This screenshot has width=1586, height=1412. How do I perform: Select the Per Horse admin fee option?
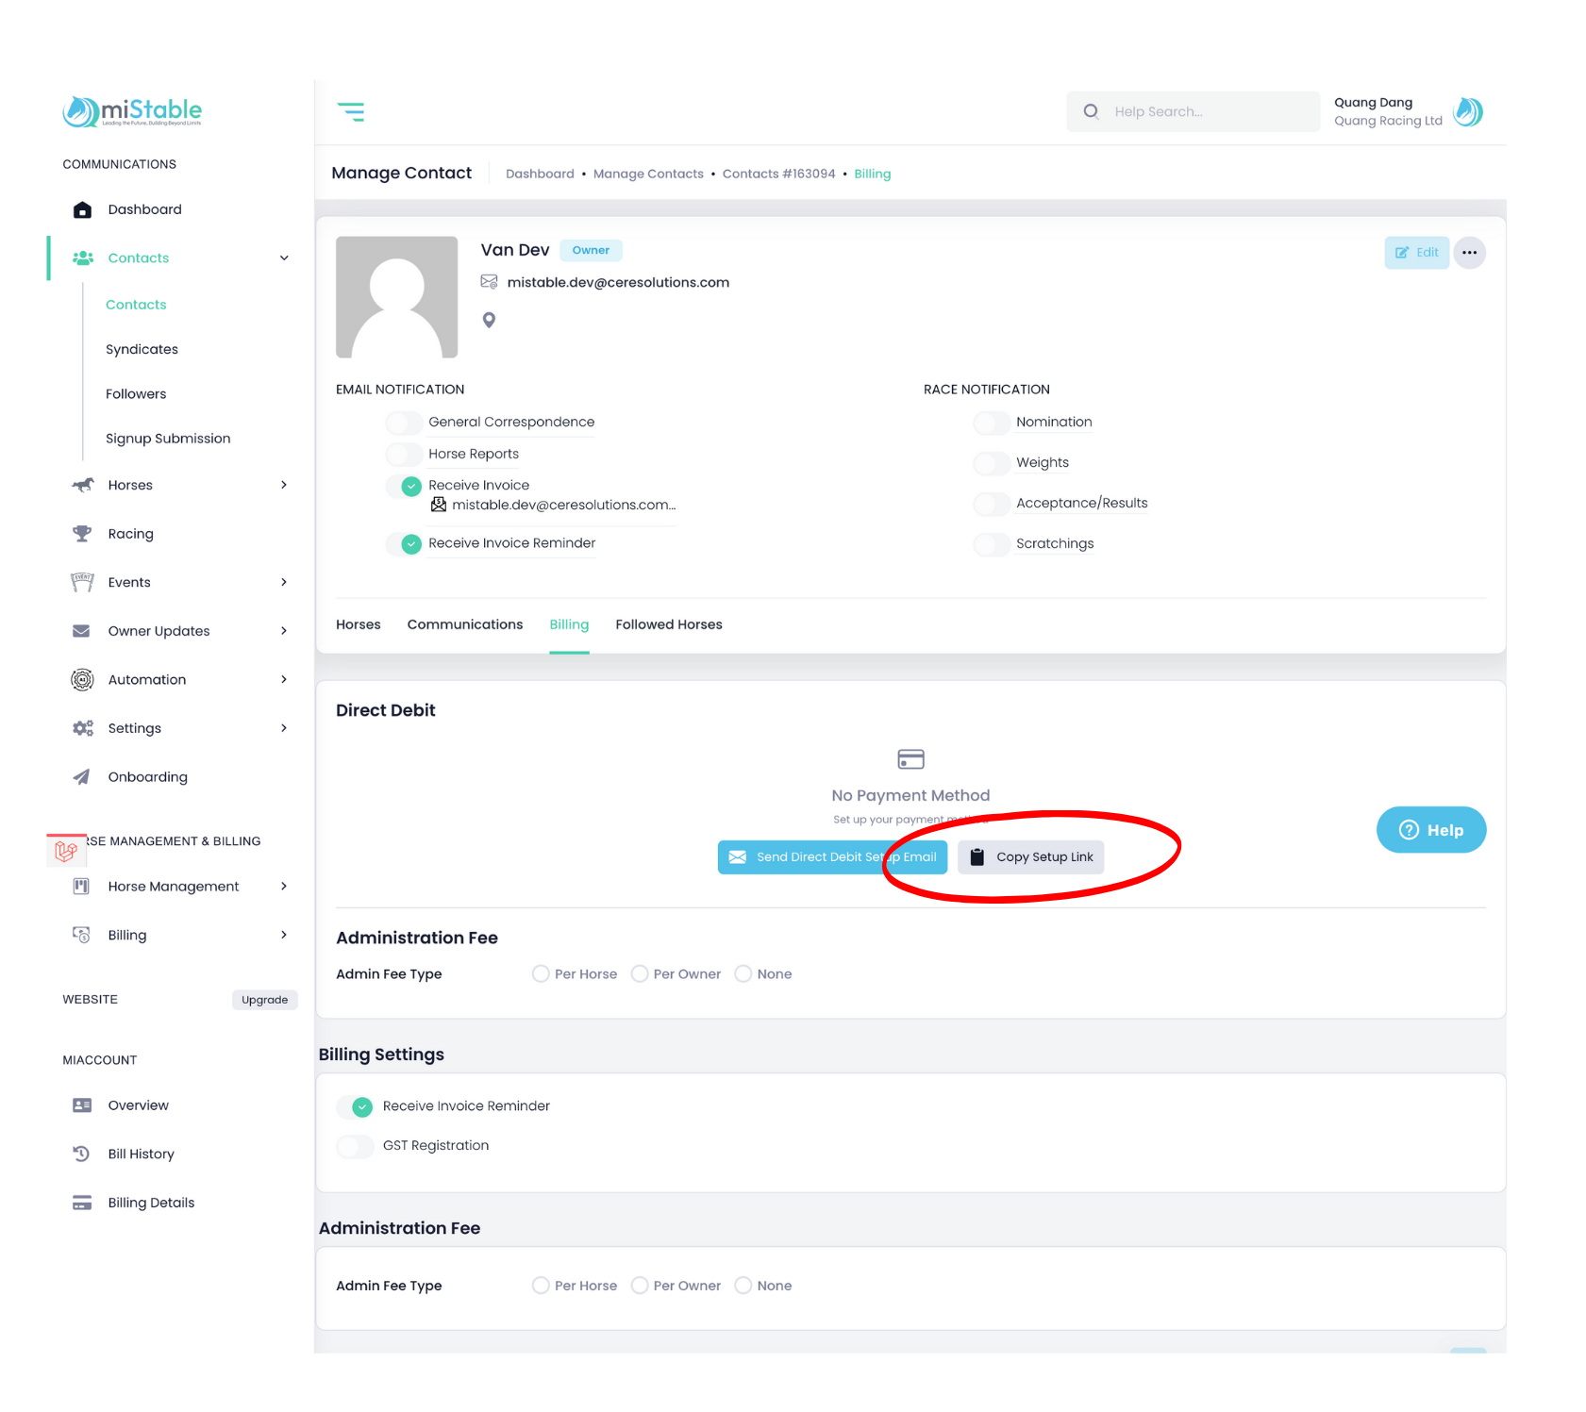tap(541, 974)
